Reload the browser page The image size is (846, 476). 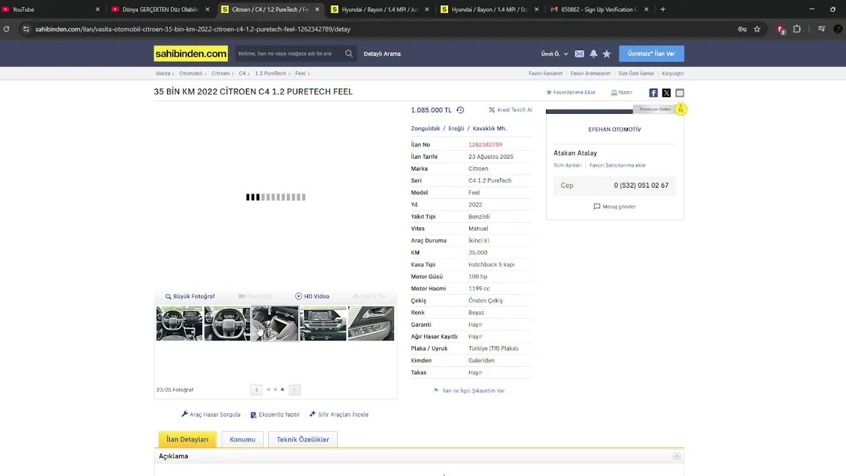pyautogui.click(x=7, y=29)
